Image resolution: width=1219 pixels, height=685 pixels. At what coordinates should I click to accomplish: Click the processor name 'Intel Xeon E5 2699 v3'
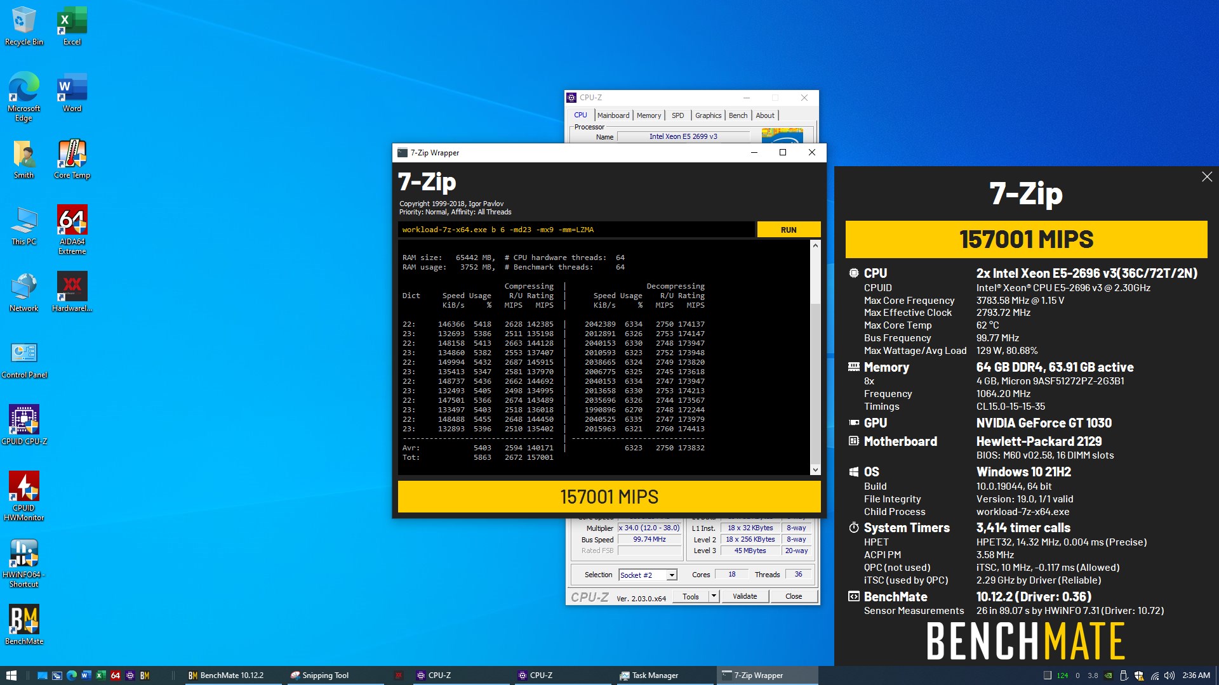click(x=683, y=136)
